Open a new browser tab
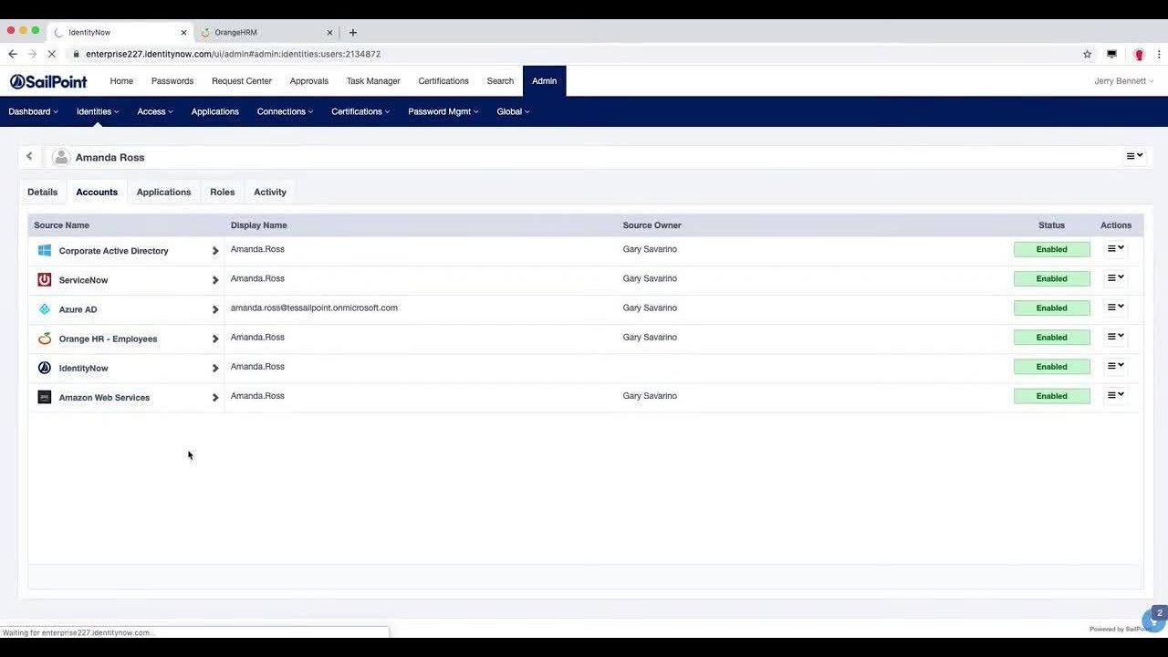 pyautogui.click(x=353, y=32)
